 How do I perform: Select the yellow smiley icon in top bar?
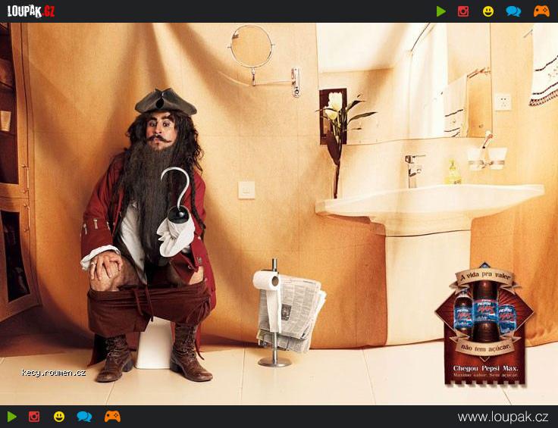488,11
